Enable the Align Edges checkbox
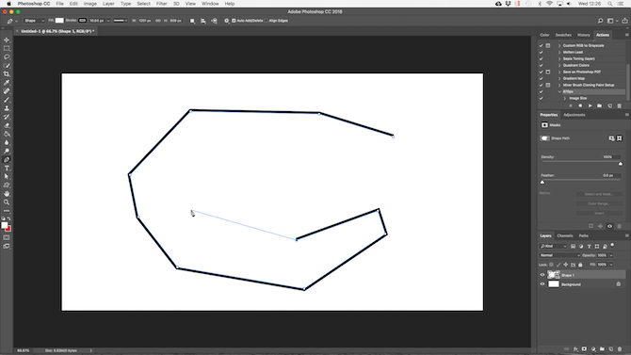 266,21
